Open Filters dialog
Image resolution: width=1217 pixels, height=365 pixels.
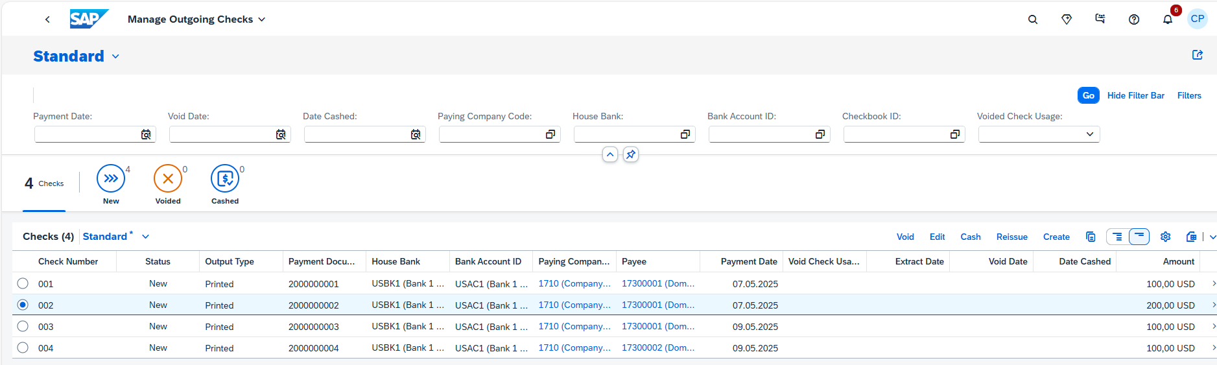click(1189, 95)
